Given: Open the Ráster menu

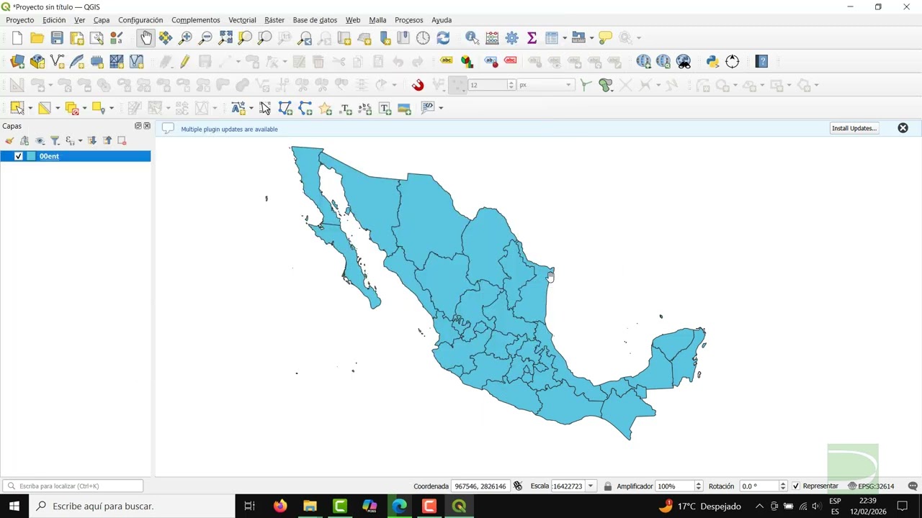Looking at the screenshot, I should 274,20.
